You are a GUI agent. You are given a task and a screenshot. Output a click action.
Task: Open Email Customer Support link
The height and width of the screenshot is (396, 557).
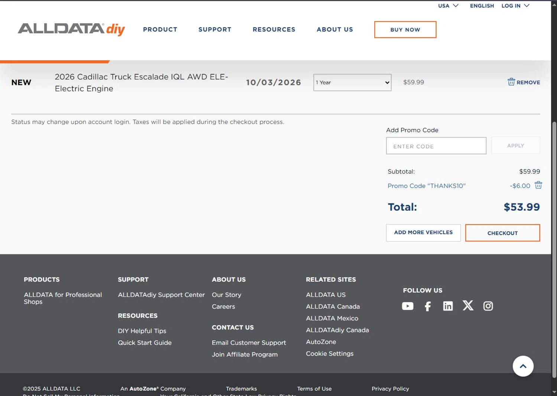pos(249,343)
